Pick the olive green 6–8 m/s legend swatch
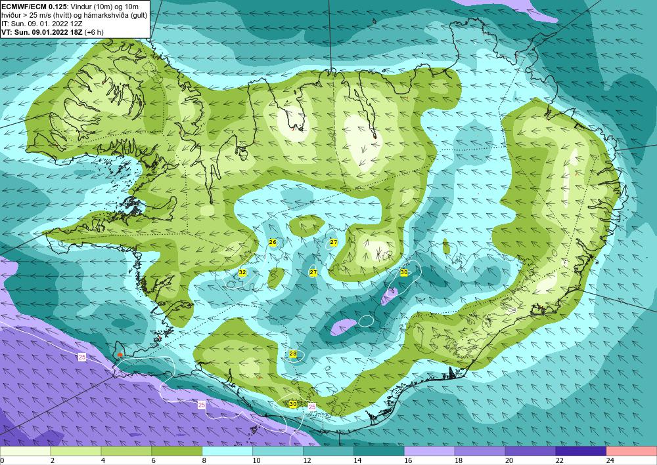 (177, 451)
